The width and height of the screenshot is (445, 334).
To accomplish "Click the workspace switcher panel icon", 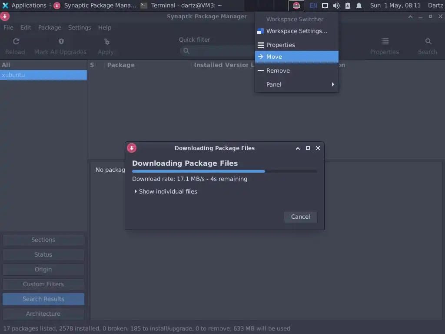I will click(296, 6).
